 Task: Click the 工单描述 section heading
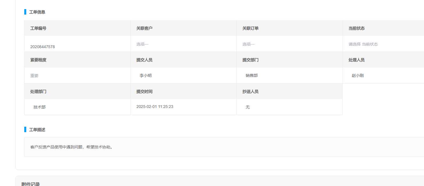coord(37,130)
